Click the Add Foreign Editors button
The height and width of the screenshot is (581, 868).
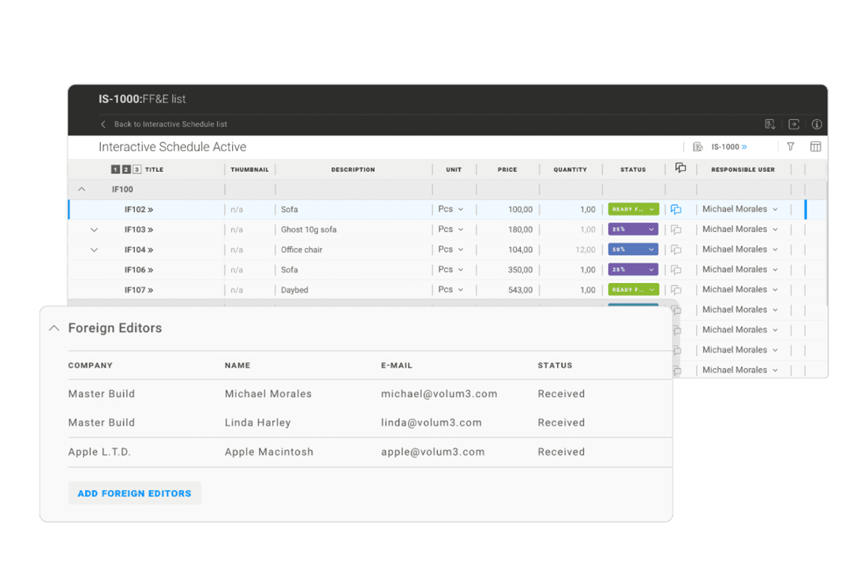coord(134,493)
